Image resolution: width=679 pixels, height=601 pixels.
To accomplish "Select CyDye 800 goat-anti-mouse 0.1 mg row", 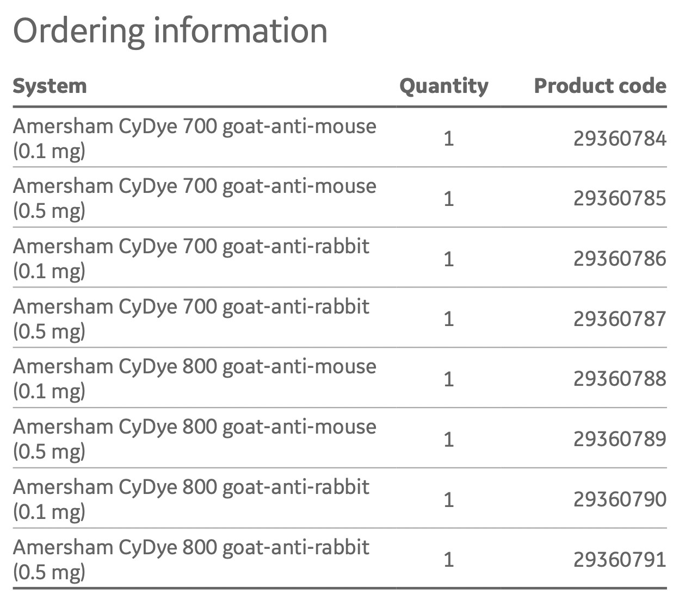I will pos(339,378).
